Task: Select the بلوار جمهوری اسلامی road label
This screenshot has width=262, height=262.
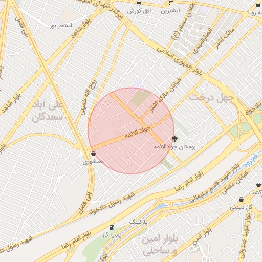Action: click(x=180, y=61)
